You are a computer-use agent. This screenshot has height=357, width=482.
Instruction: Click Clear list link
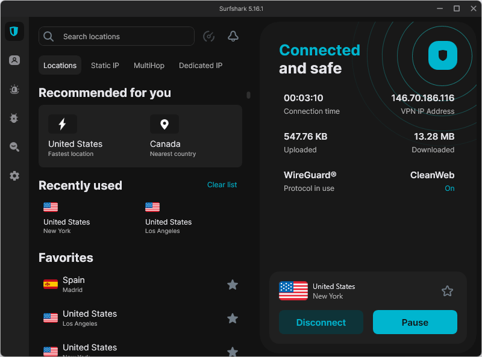(x=222, y=185)
